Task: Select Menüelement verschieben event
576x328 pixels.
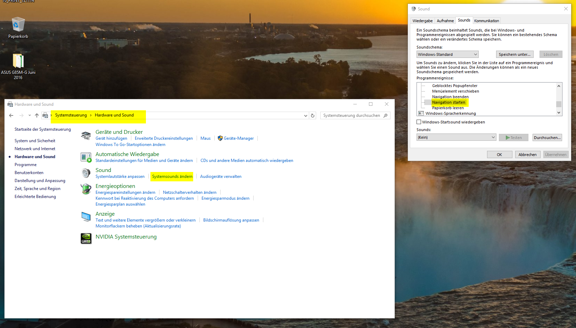Action: pos(455,91)
